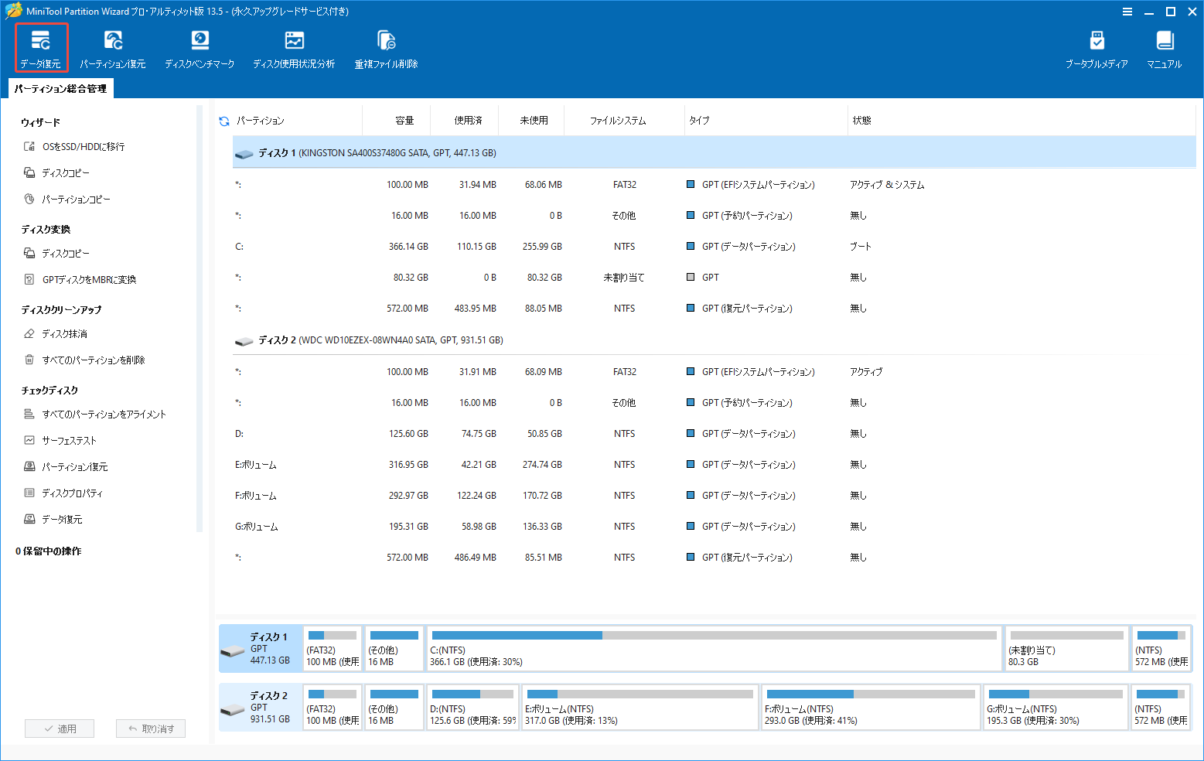
Task: Launch ディスクベンチマーク from the top toolbar
Action: (200, 46)
